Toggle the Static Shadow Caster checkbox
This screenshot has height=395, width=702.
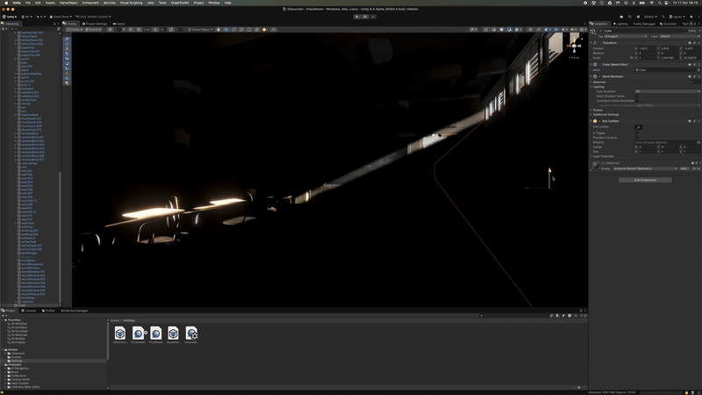(x=637, y=95)
